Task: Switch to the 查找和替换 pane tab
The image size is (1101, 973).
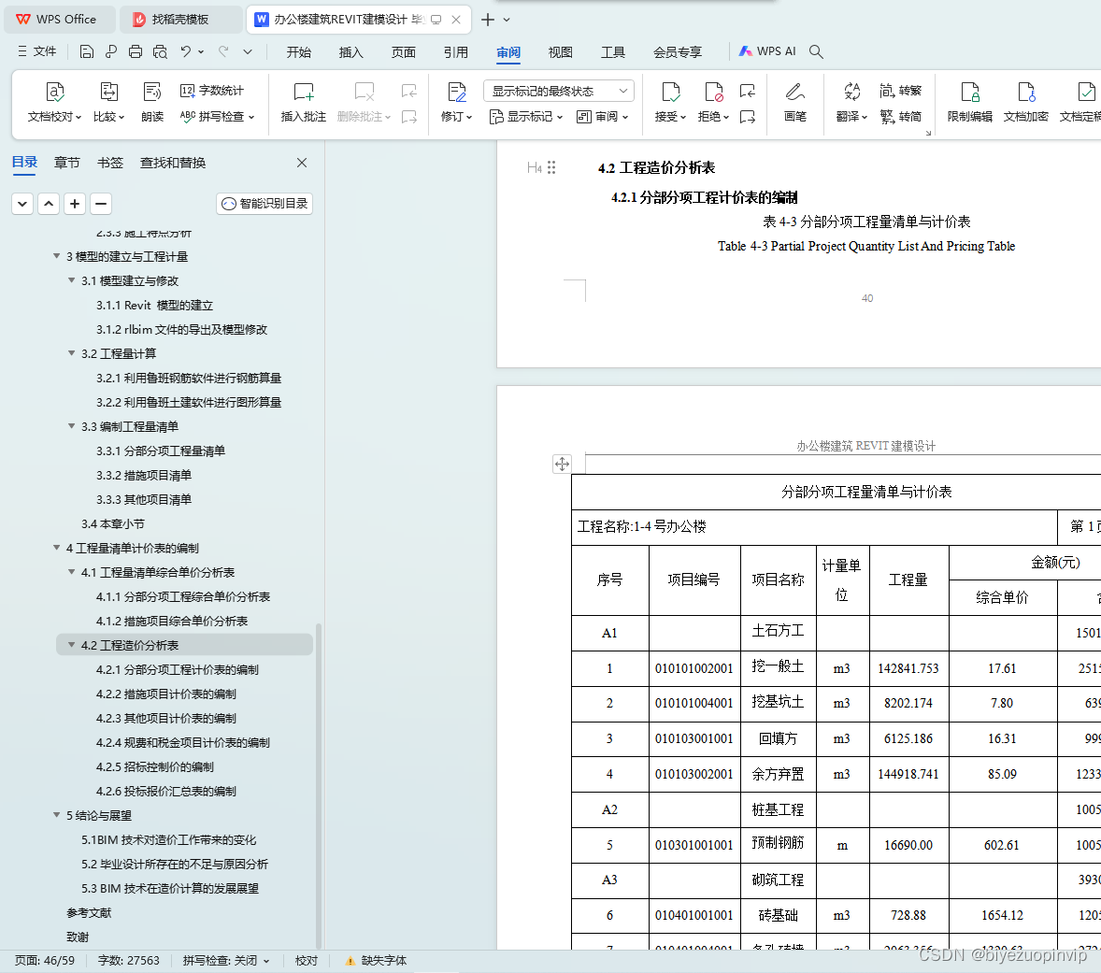Action: [173, 163]
